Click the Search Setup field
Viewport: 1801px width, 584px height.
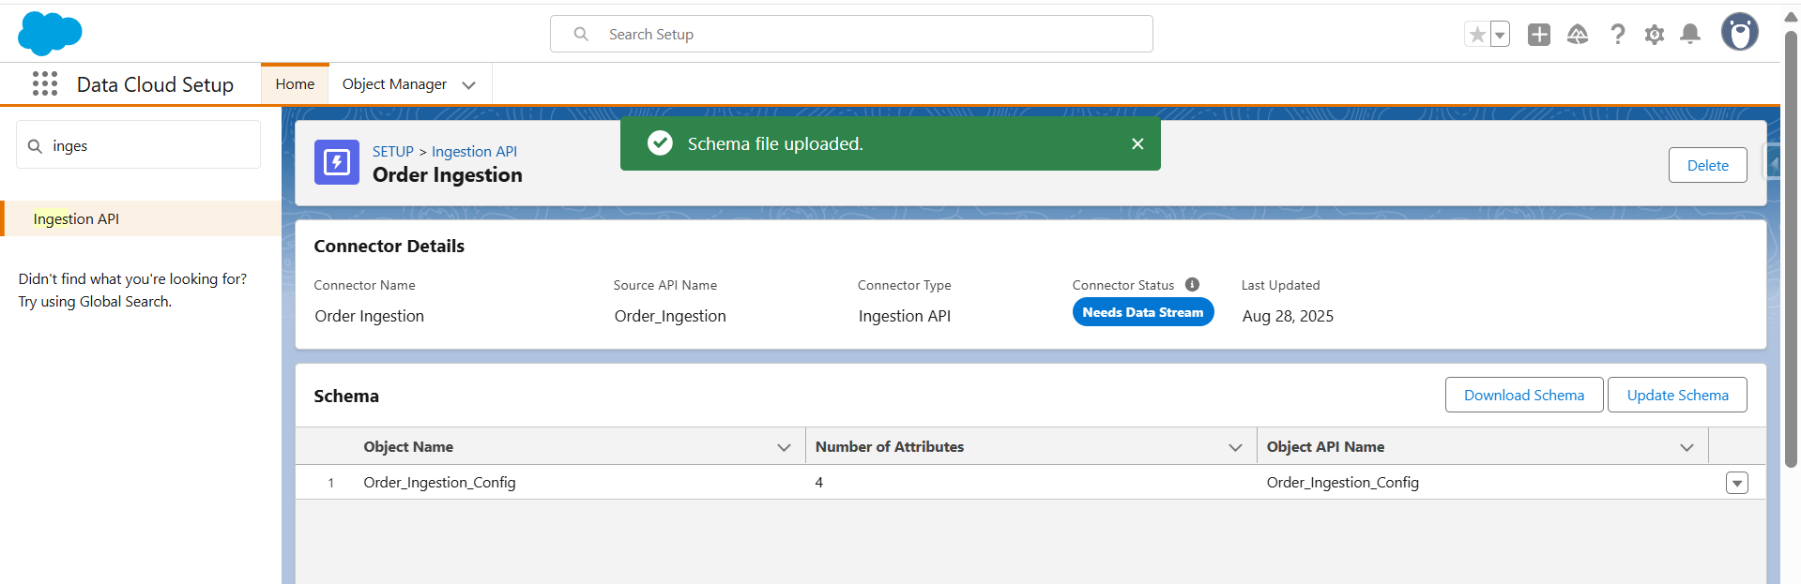tap(850, 35)
